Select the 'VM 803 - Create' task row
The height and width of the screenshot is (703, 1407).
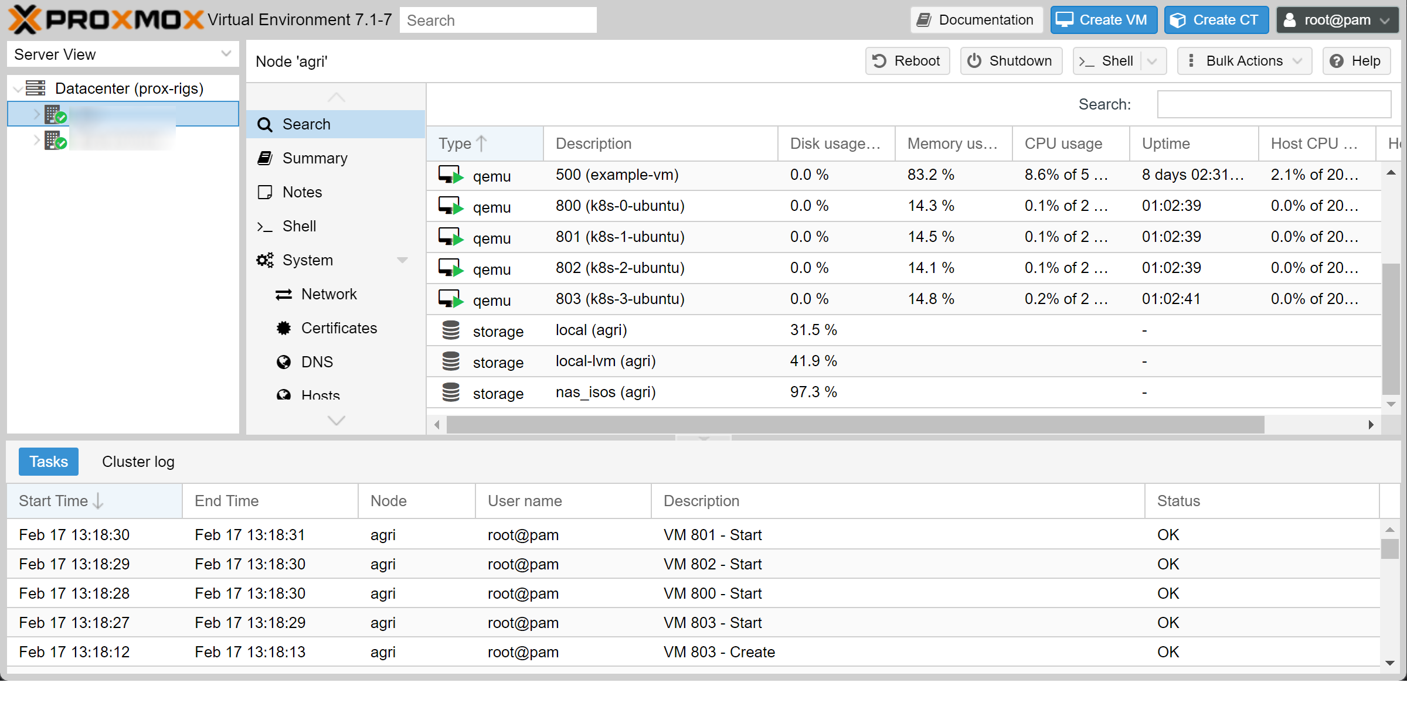coord(693,651)
